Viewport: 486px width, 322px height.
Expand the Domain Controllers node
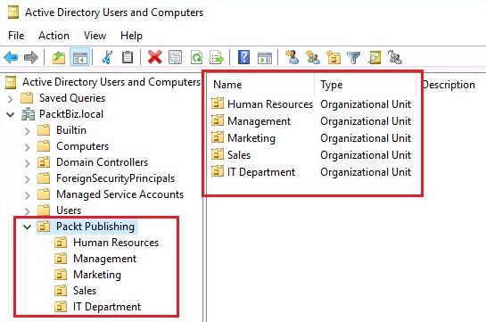(28, 163)
